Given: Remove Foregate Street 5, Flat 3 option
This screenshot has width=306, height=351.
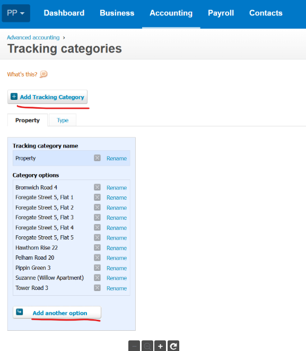Looking at the screenshot, I should click(x=97, y=217).
